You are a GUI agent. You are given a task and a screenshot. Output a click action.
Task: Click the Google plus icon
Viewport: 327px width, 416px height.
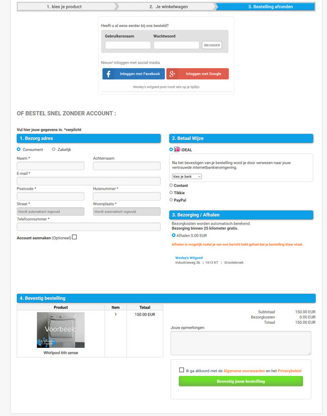[x=172, y=74]
